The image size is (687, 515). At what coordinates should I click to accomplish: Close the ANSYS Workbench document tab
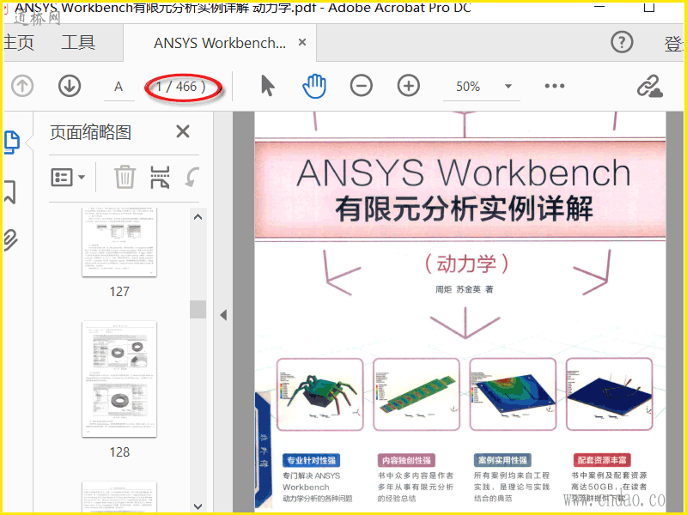coord(302,42)
